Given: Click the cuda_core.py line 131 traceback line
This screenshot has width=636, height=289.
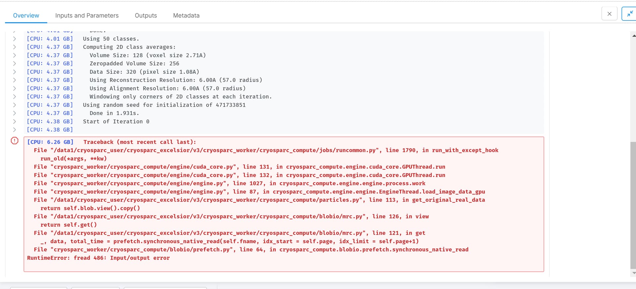Looking at the screenshot, I should pos(239,166).
